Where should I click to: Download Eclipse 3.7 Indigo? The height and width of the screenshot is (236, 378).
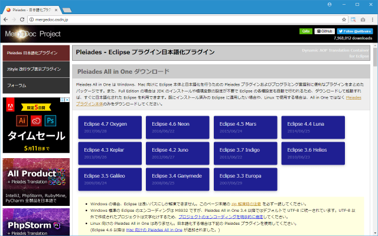[246, 153]
